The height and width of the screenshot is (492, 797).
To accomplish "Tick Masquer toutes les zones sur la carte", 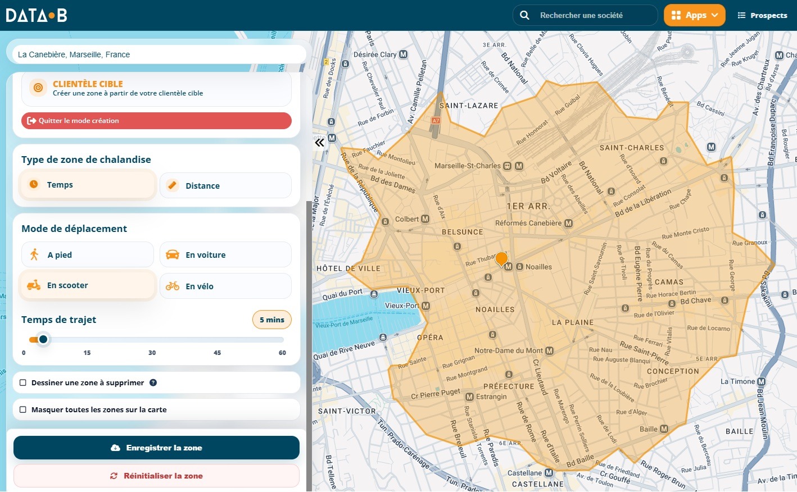I will (23, 409).
